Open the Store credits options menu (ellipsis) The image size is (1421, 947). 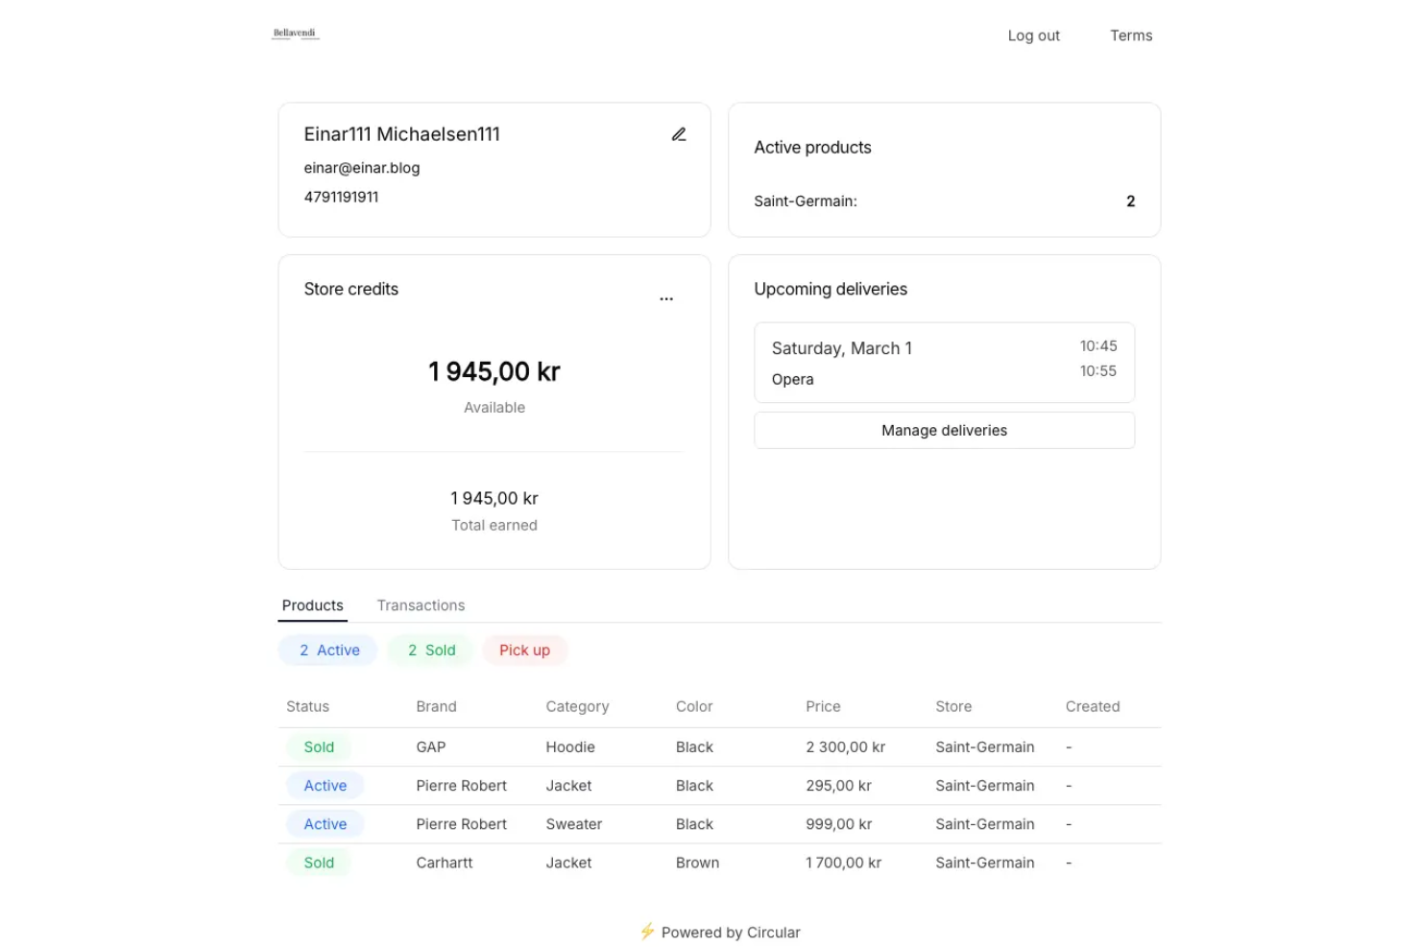pyautogui.click(x=666, y=298)
